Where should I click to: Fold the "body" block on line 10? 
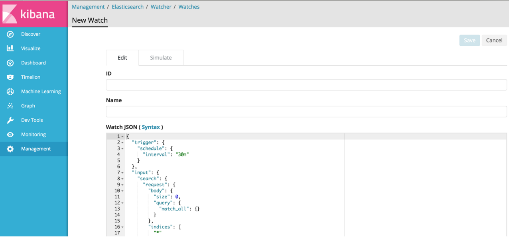coord(122,191)
